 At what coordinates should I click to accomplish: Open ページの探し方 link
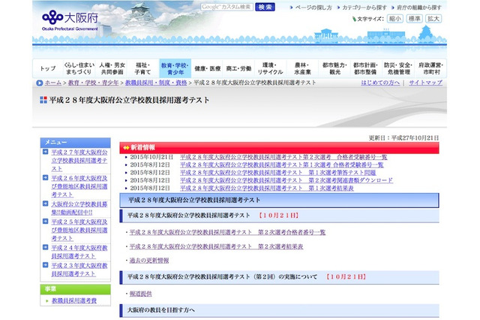coord(313,8)
